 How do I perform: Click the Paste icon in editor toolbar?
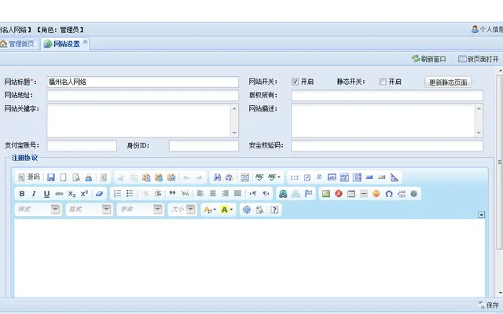146,177
